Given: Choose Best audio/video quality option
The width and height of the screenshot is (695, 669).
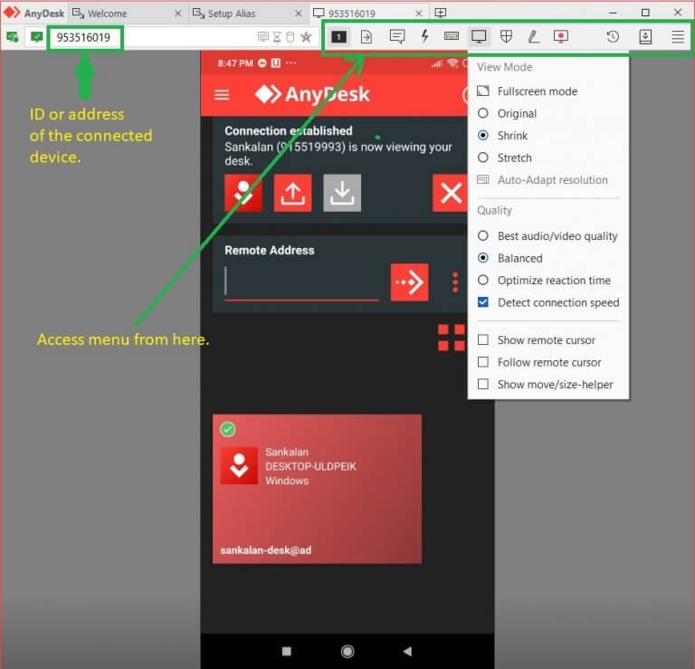Looking at the screenshot, I should 483,236.
